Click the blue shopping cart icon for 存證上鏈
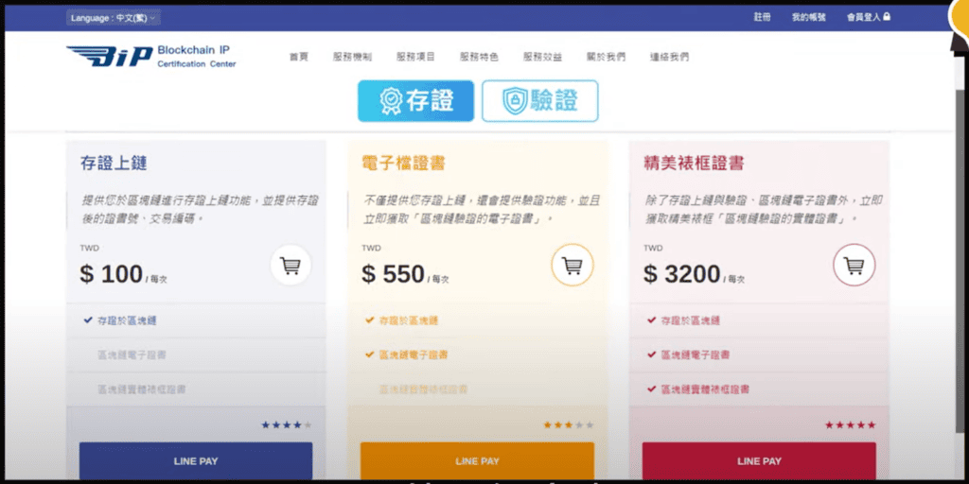 coord(291,266)
